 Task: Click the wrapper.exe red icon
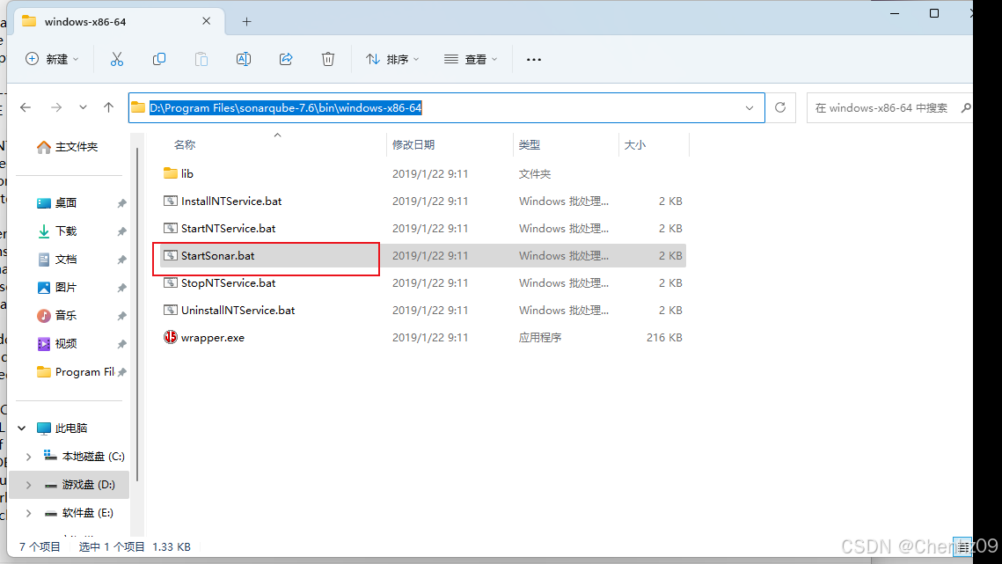pyautogui.click(x=170, y=337)
